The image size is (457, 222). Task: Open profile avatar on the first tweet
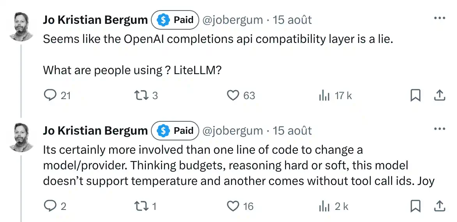click(21, 26)
